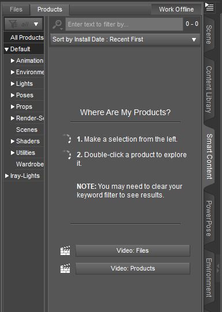Click the Video: Products button

pos(133,268)
